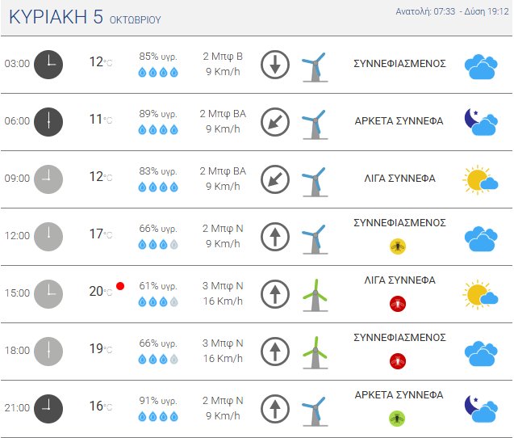Select the ΛΙΓΑ ΣΥΝΝΕΦΑ label at 09:00
This screenshot has width=514, height=438.
tap(399, 179)
